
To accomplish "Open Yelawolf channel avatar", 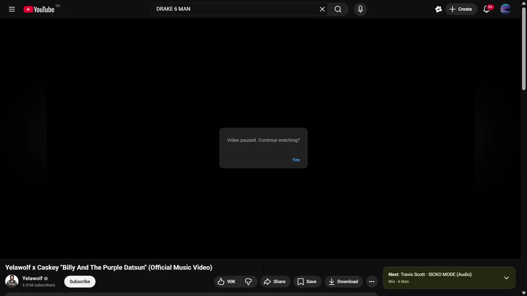I will coord(12,281).
